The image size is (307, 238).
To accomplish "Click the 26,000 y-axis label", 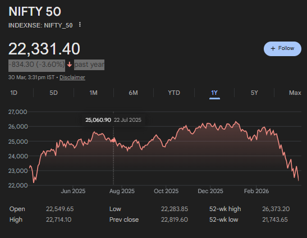I will 18,126.
